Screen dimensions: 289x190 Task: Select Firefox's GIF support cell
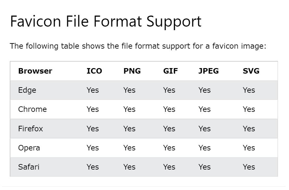tap(169, 129)
